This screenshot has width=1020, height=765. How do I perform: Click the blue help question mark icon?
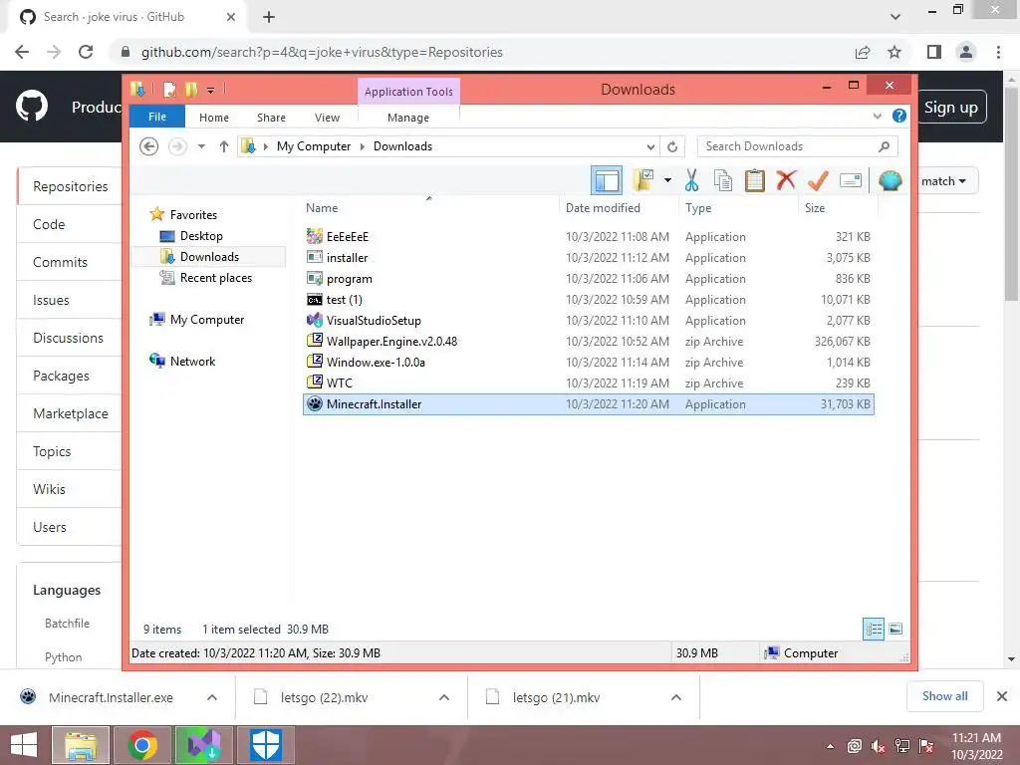pos(899,116)
